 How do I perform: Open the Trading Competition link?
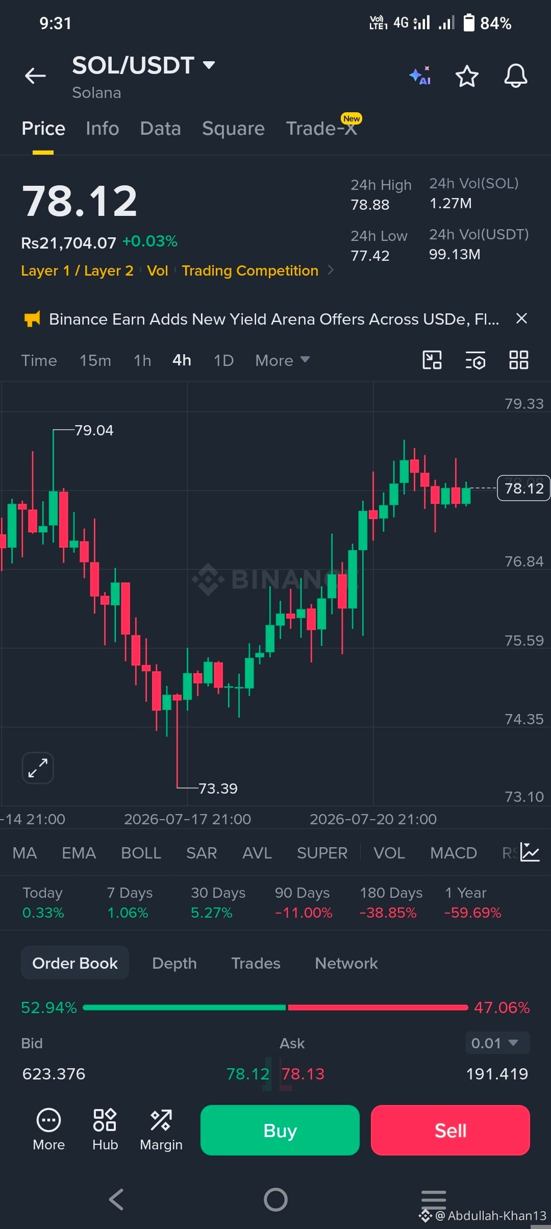(250, 271)
